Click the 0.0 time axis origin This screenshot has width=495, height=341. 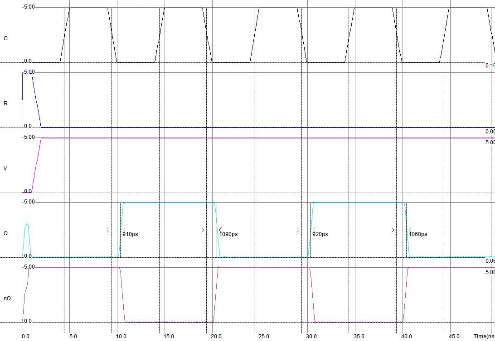25,336
